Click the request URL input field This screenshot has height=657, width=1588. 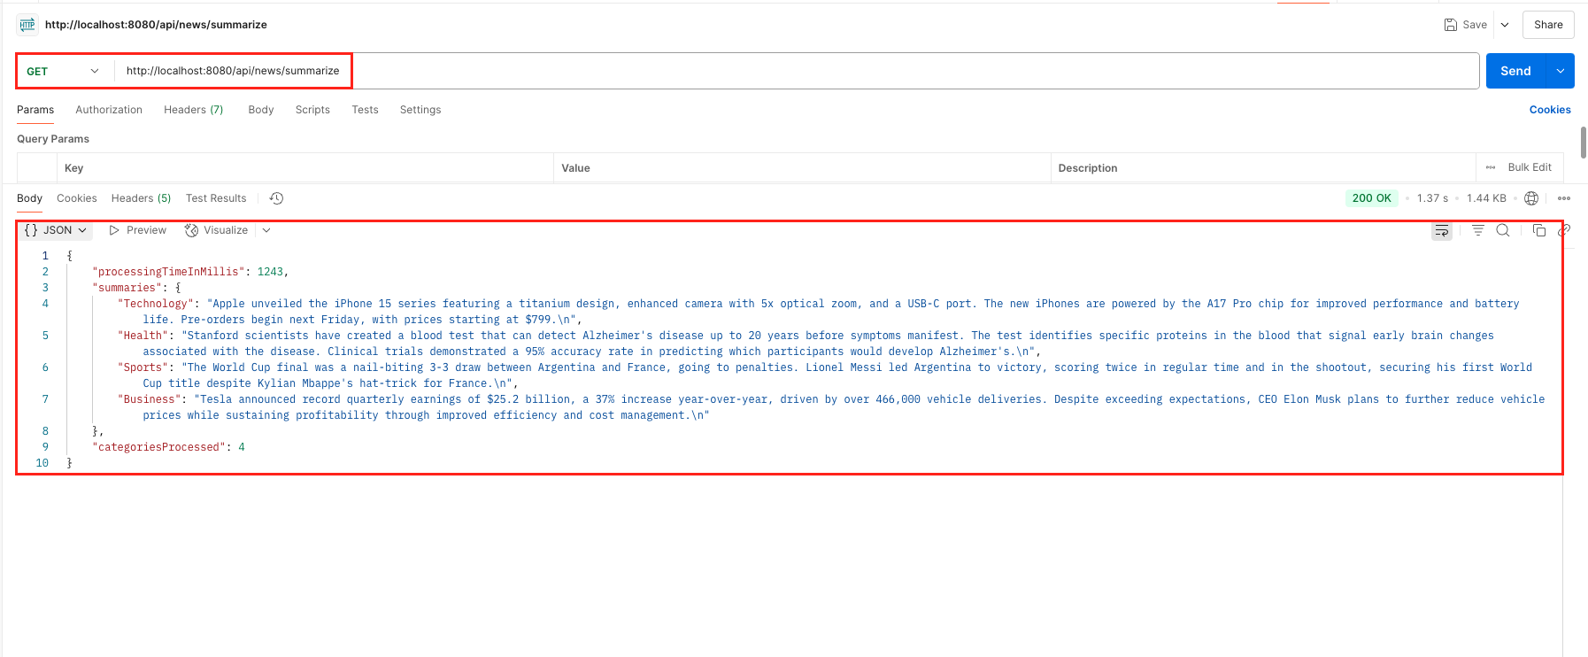coord(797,71)
